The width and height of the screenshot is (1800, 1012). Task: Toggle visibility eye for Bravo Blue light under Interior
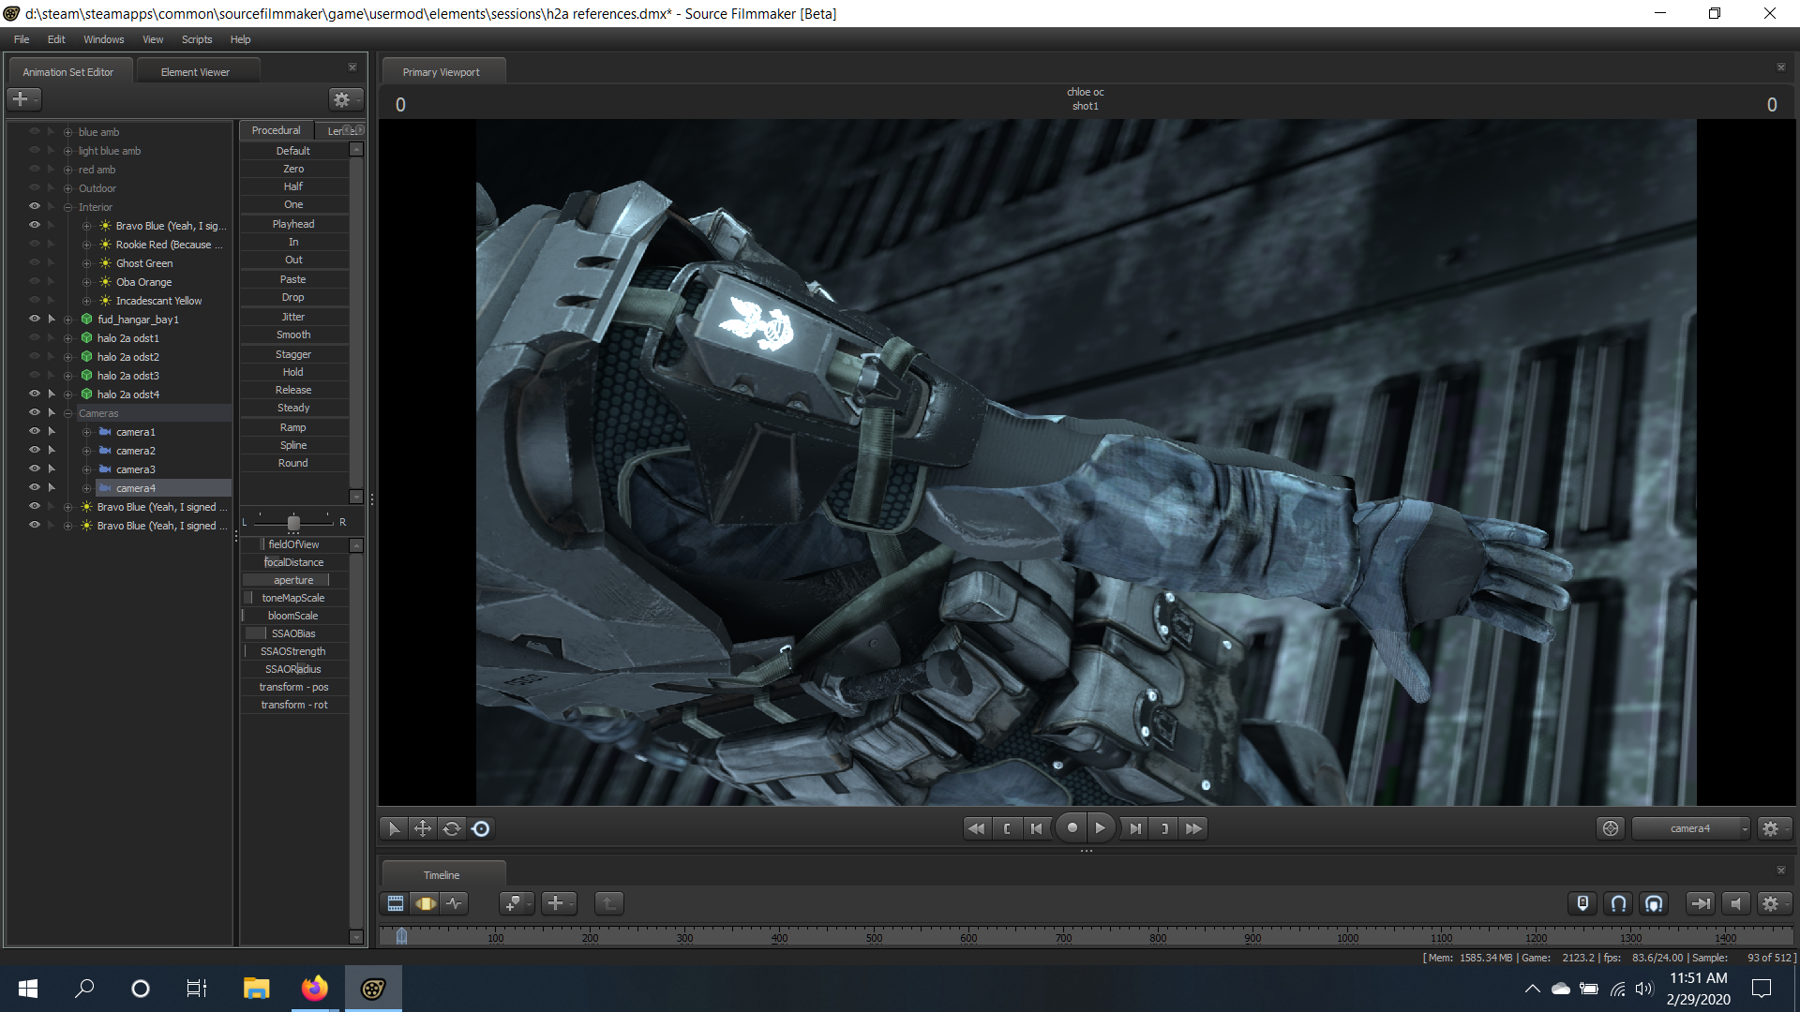pyautogui.click(x=35, y=225)
